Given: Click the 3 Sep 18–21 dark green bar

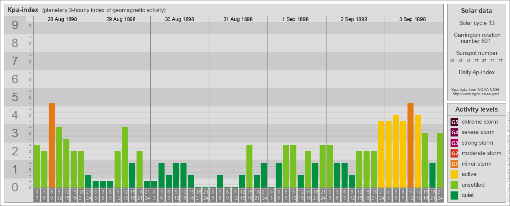Looking at the screenshot, I should (x=432, y=175).
